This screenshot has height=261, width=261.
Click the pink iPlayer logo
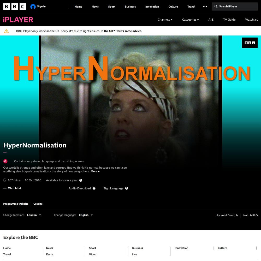coord(18,20)
